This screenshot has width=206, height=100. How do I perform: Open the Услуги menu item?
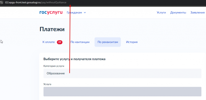pyautogui.click(x=161, y=13)
